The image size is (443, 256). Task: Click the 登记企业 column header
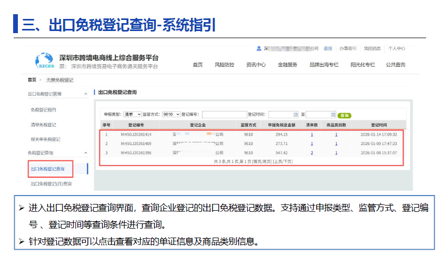pyautogui.click(x=198, y=125)
